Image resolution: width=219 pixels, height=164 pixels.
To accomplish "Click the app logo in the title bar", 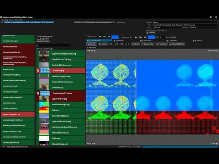I will (x=1, y=17).
